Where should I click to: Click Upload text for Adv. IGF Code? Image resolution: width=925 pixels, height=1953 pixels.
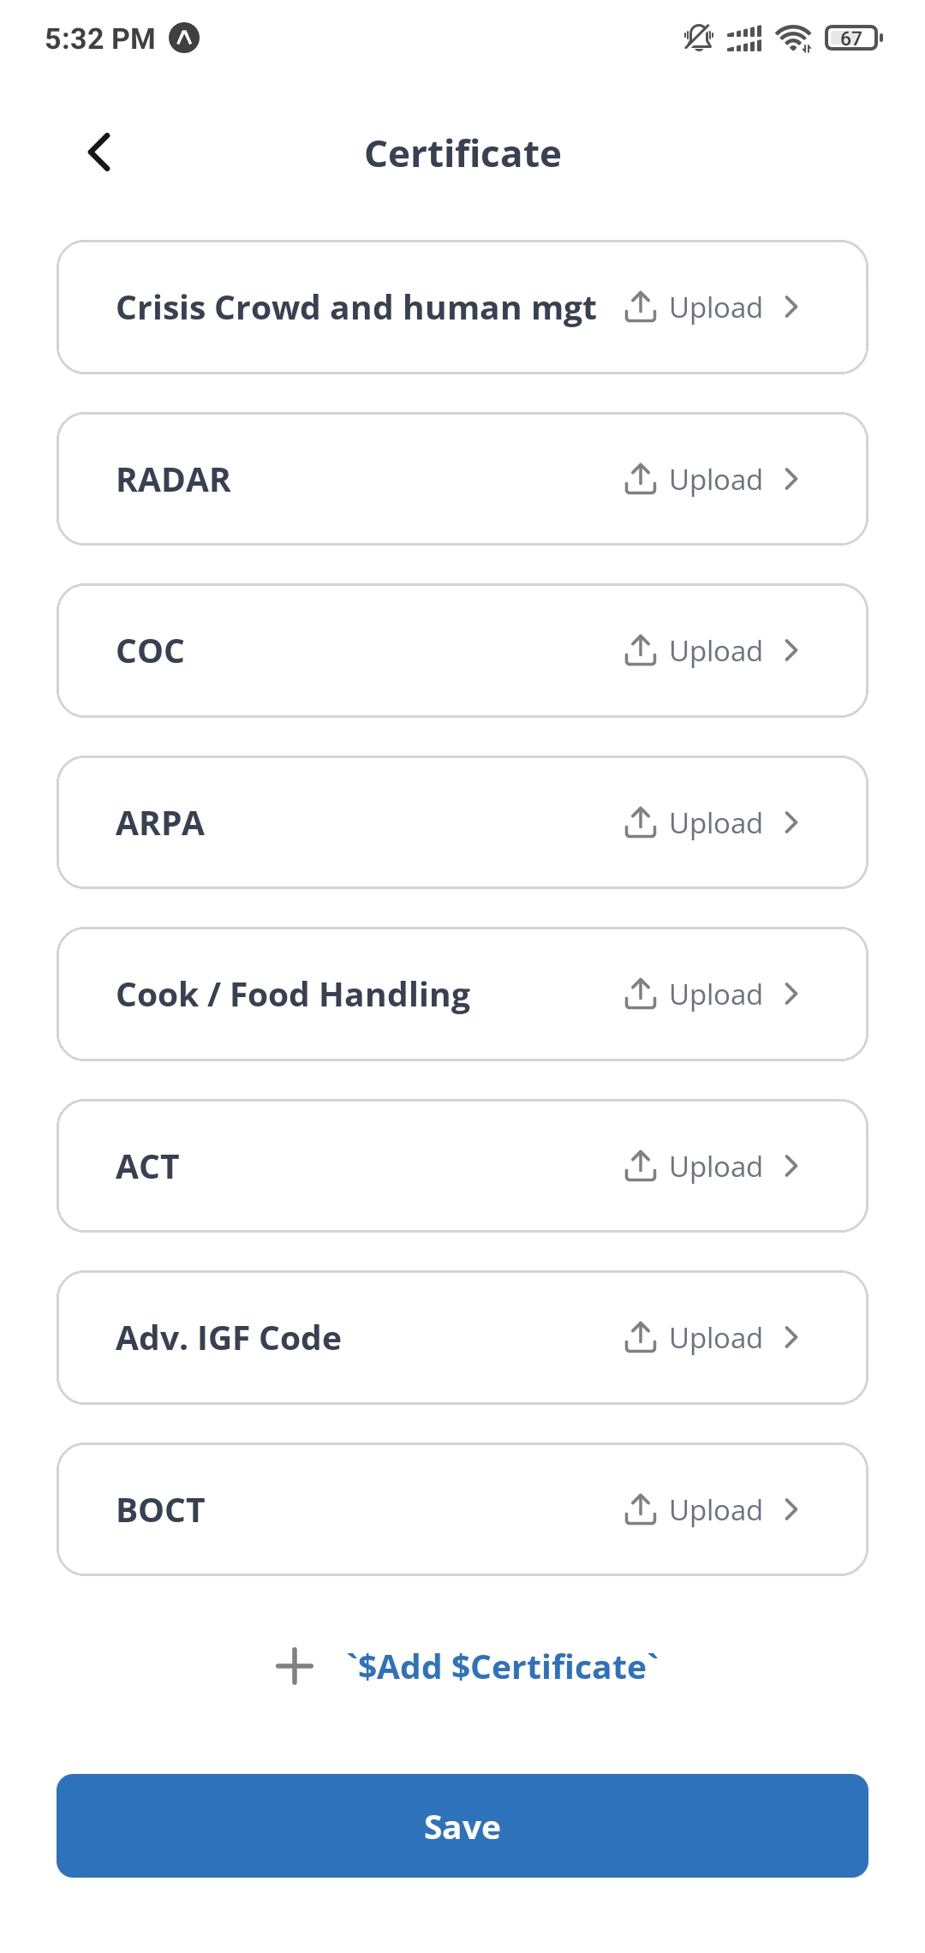click(716, 1338)
